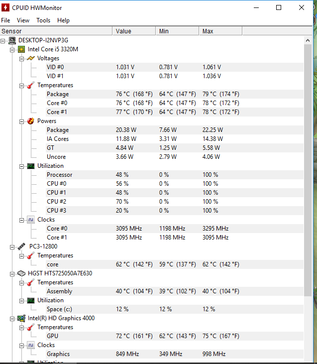317x364 pixels.
Task: Select the Space (c:) row
Action: [x=175, y=309]
